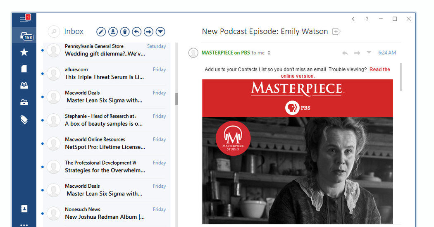Image resolution: width=434 pixels, height=227 pixels.
Task: Toggle unread dot on Nonesuch News message
Action: (42, 213)
